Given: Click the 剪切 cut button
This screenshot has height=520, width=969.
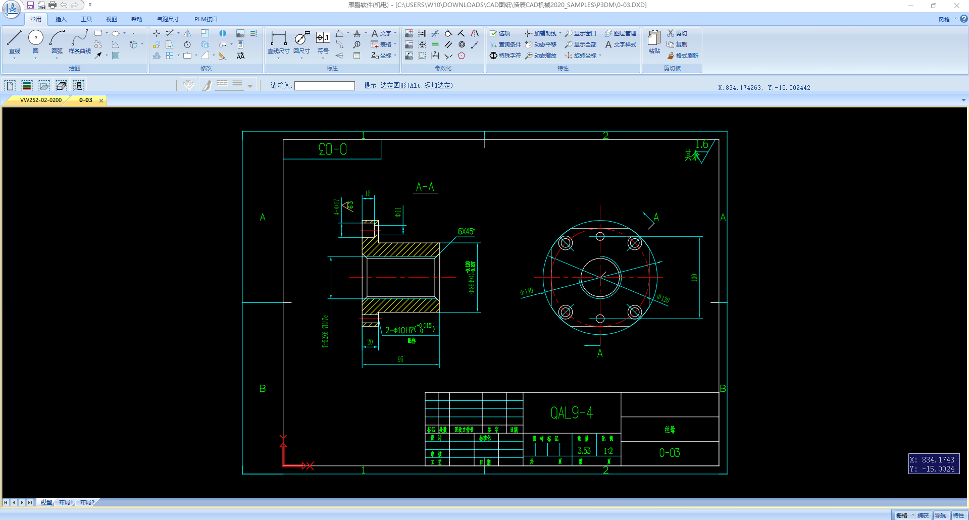Looking at the screenshot, I should 677,33.
